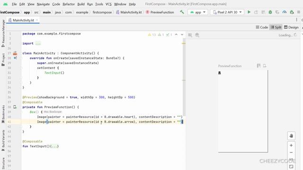Screen dimensions: 303x170
Task: Click the Make Project hammer icon
Action: (182, 12)
